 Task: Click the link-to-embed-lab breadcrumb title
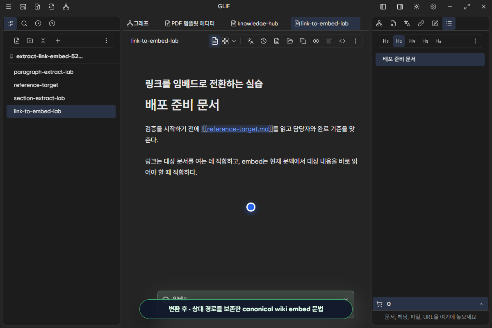(155, 41)
